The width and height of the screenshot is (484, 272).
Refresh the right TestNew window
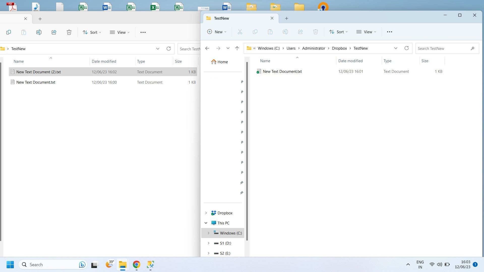(x=407, y=48)
